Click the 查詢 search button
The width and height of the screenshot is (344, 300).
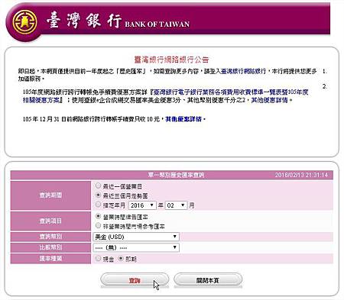click(x=135, y=280)
